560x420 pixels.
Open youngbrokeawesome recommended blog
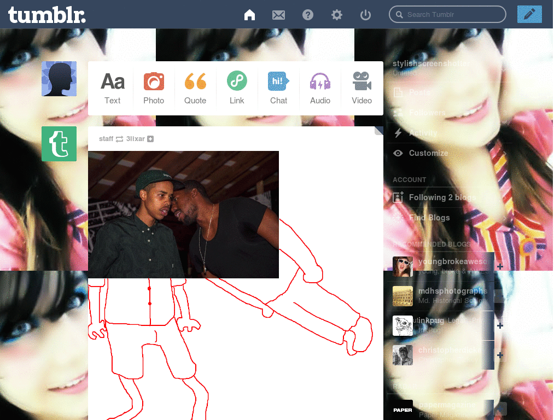tap(454, 261)
